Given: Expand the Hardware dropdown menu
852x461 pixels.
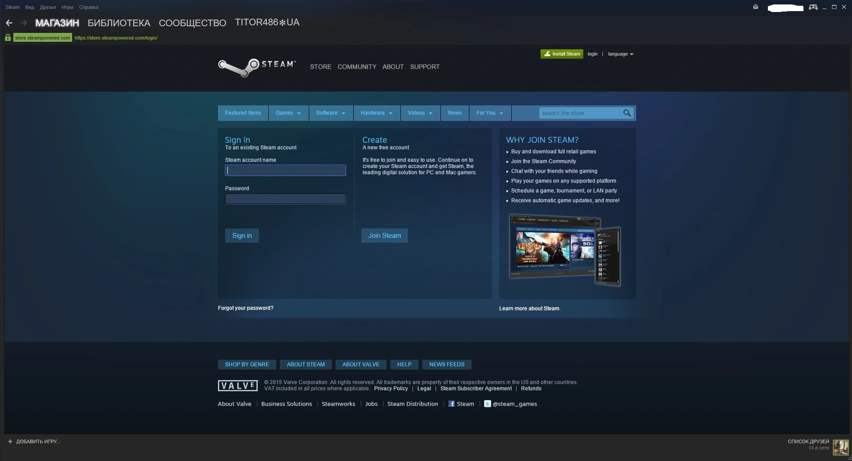Looking at the screenshot, I should 377,113.
